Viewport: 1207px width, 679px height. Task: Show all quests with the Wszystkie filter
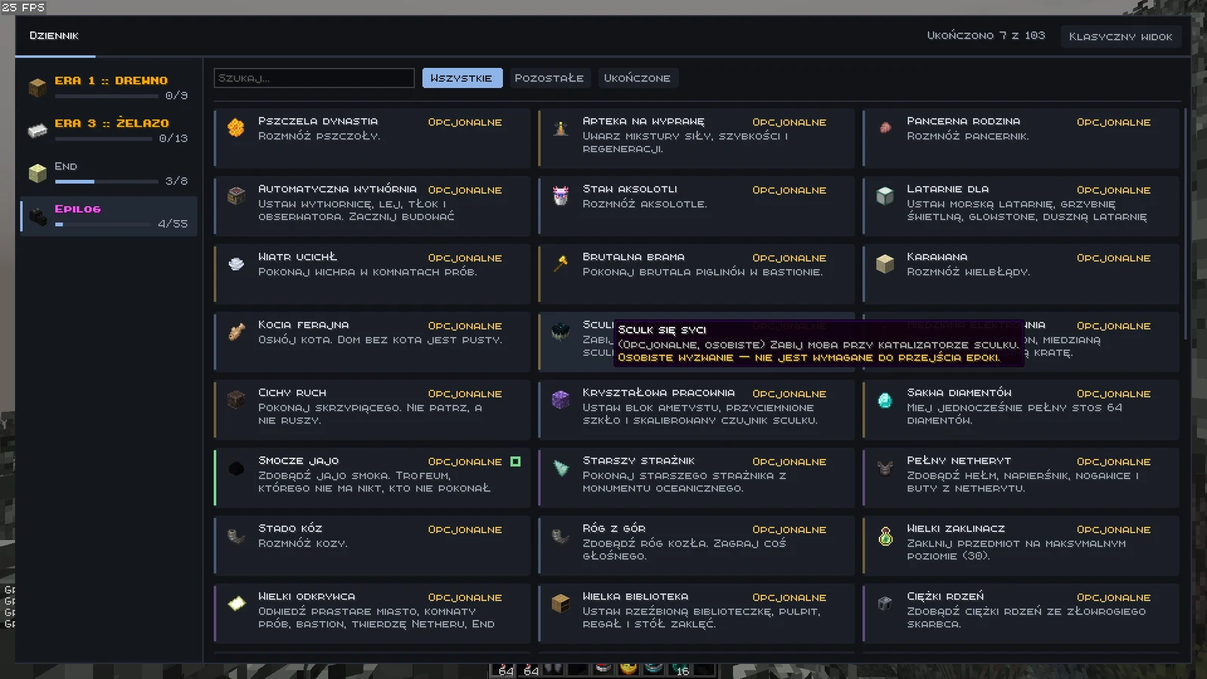pos(462,78)
